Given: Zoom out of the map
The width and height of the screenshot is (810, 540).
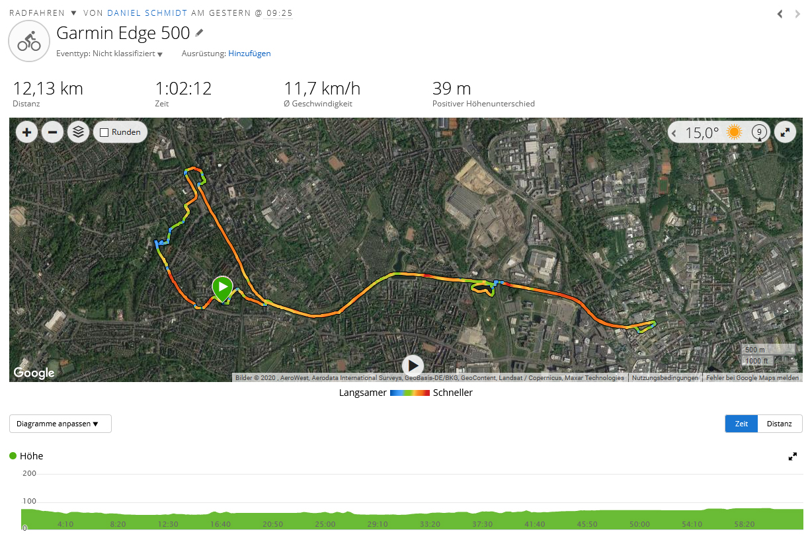Looking at the screenshot, I should coord(52,132).
